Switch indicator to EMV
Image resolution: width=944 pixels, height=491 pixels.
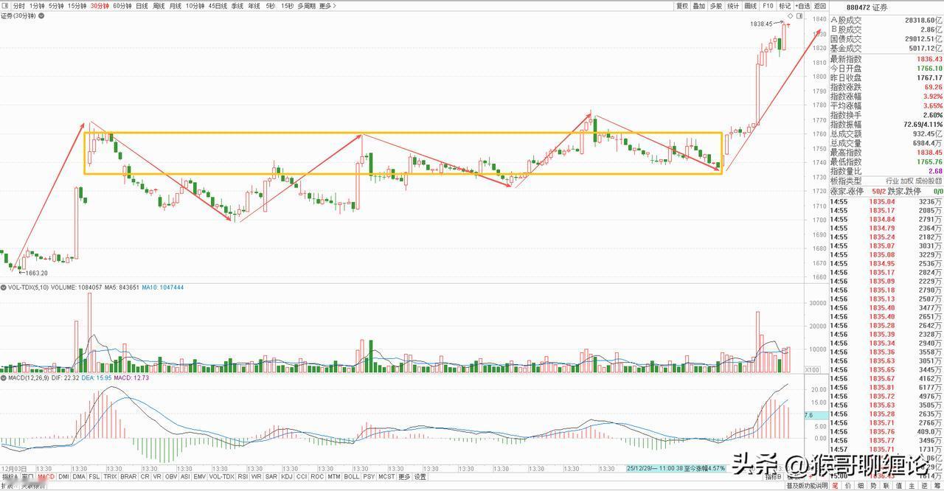click(x=200, y=476)
